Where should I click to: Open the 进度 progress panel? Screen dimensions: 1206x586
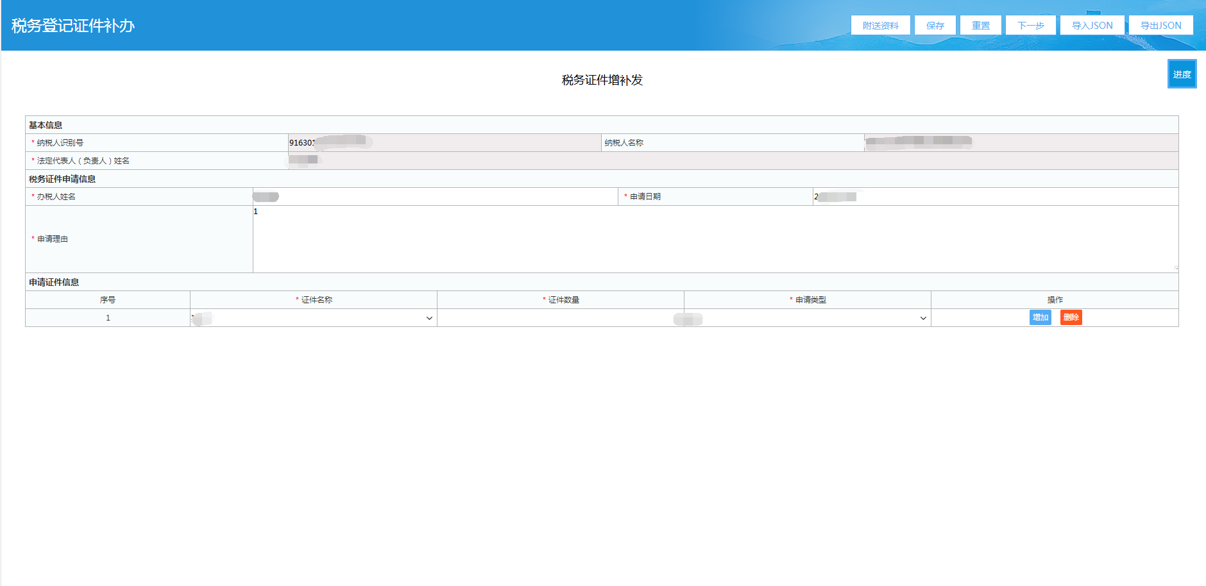pos(1182,74)
